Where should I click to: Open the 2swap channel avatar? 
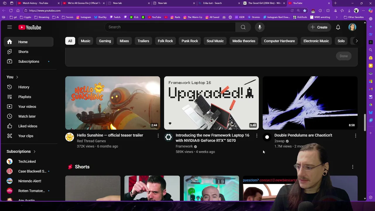(267, 137)
